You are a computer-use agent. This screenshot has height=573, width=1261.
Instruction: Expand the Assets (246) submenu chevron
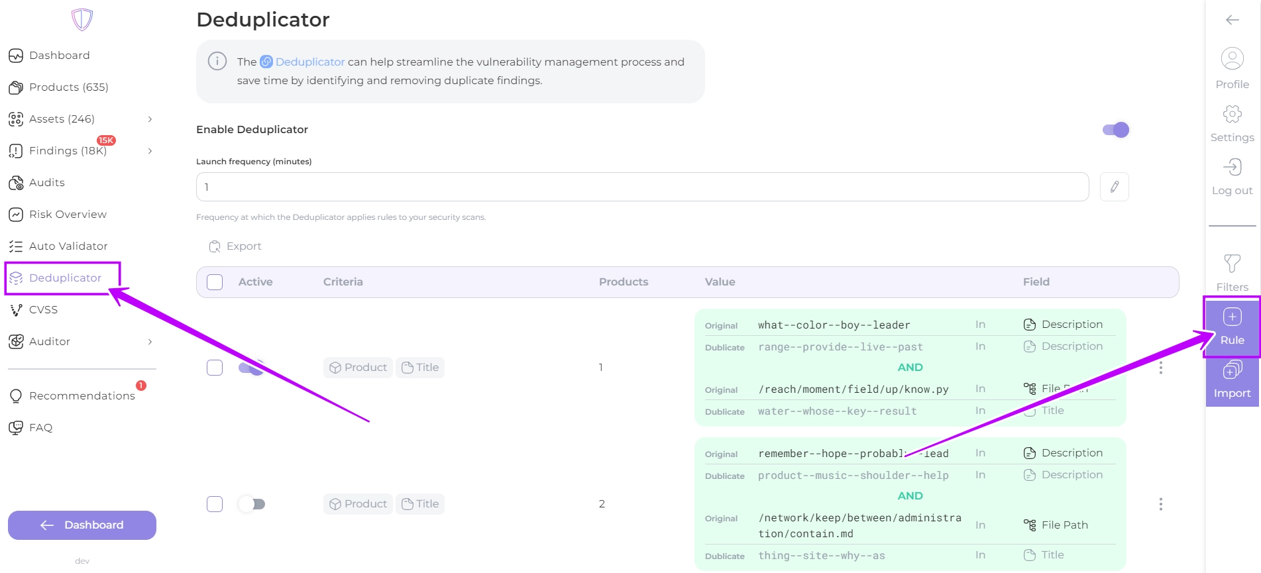coord(150,119)
